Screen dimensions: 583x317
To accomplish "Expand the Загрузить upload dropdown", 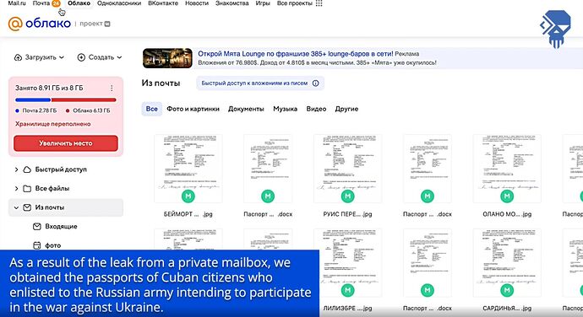I will coord(62,57).
